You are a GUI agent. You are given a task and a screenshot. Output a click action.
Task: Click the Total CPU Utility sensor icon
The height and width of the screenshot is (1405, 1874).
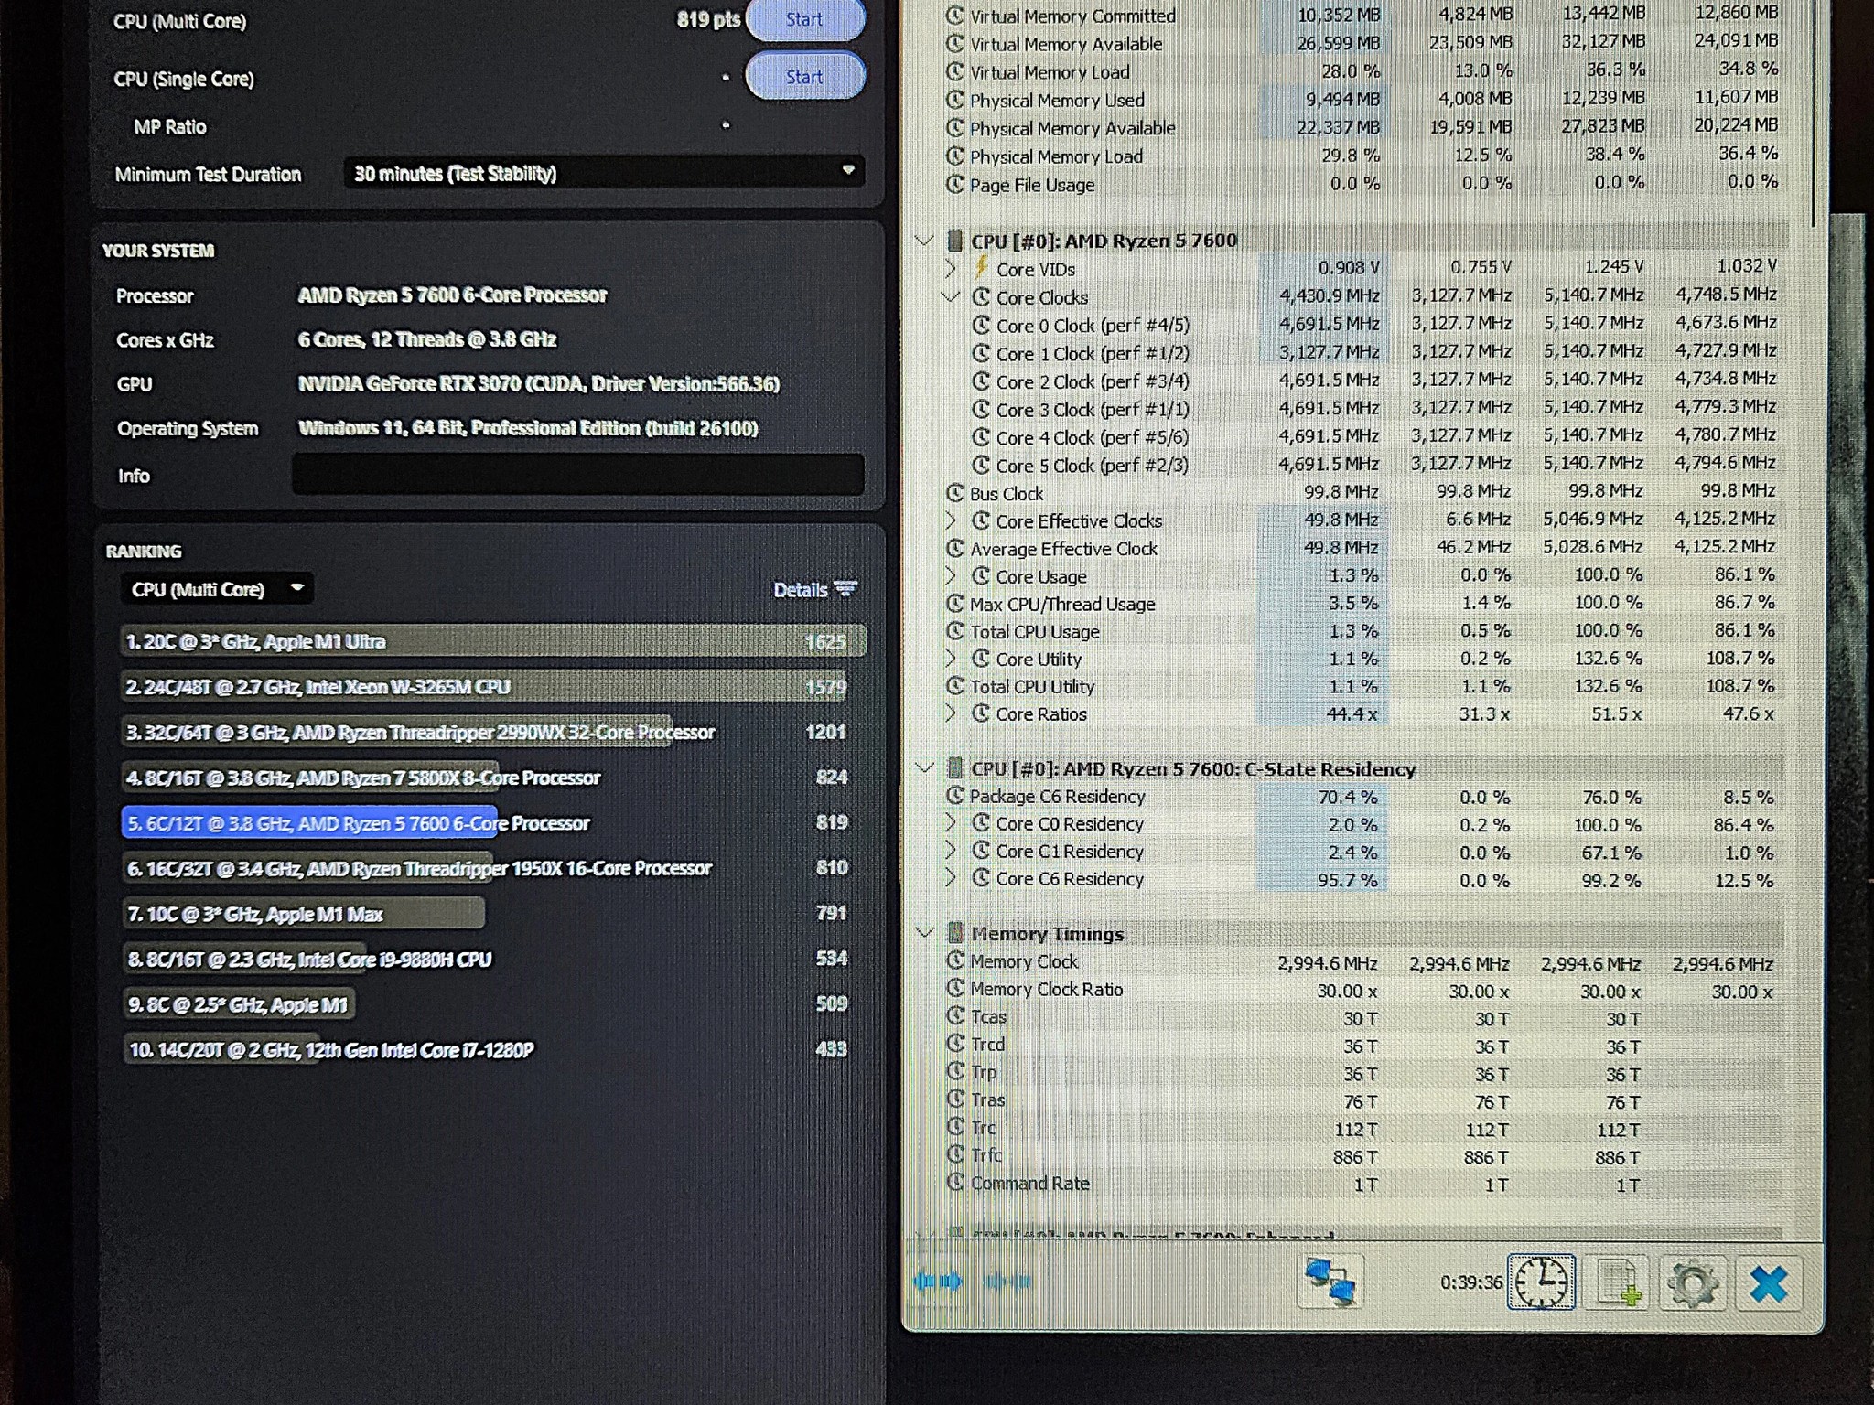tap(955, 686)
